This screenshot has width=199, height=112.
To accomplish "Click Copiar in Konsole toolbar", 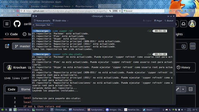I will pyautogui.click(x=147, y=21).
